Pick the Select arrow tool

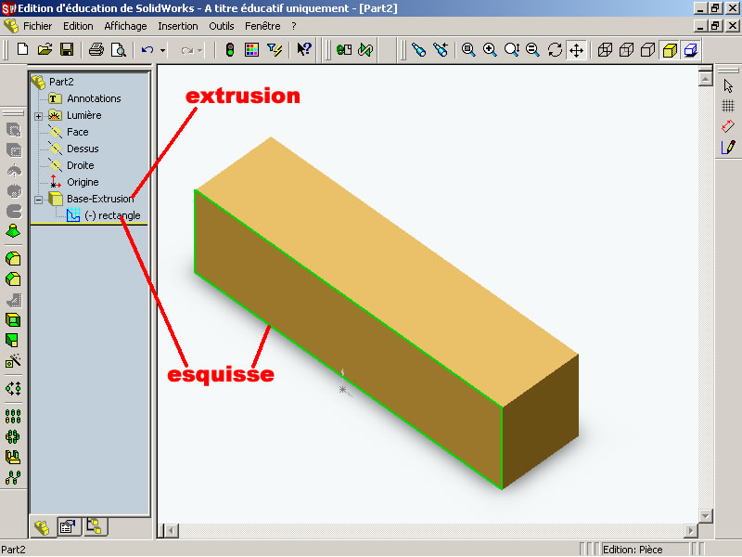728,85
